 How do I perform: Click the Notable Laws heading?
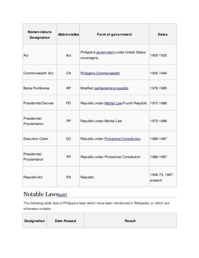pos(41,194)
